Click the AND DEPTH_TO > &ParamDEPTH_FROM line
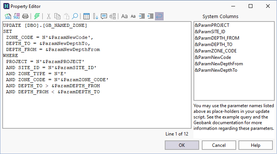The height and width of the screenshot is (154, 277). 53,86
